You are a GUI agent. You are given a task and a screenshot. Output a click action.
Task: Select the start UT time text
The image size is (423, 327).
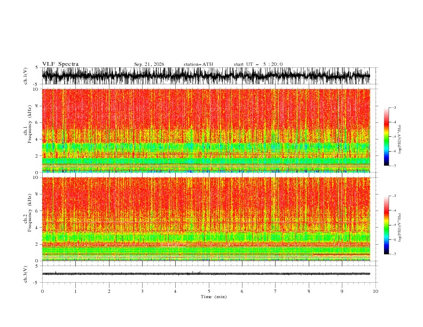click(258, 64)
